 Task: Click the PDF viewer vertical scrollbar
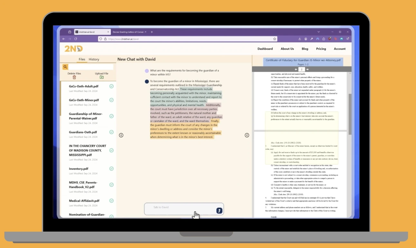[350, 114]
